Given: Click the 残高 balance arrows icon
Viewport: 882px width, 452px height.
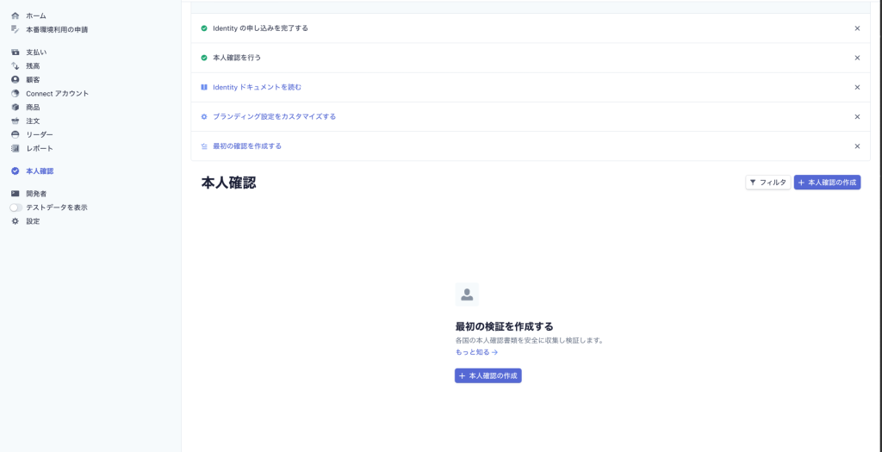Looking at the screenshot, I should click(x=15, y=65).
